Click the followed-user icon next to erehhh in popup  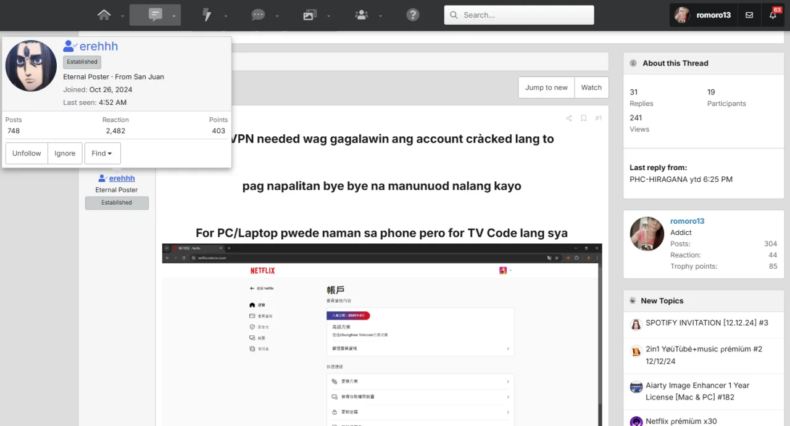70,46
